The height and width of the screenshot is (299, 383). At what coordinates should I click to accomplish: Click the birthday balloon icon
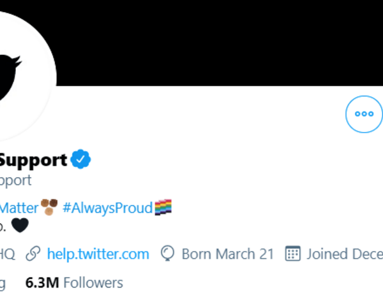pos(168,254)
